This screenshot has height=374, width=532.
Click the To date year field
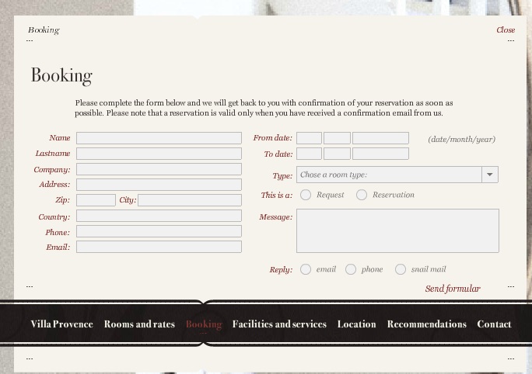380,154
